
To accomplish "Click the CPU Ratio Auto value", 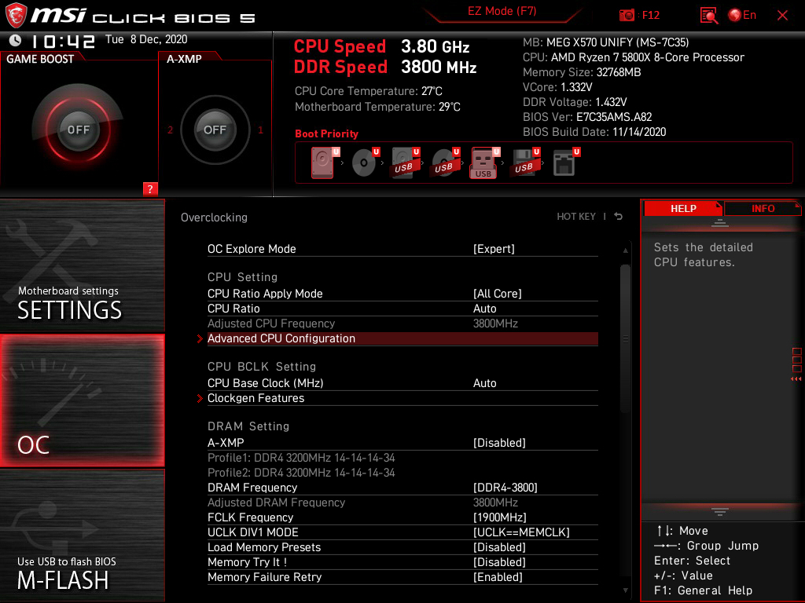I will pyautogui.click(x=484, y=308).
